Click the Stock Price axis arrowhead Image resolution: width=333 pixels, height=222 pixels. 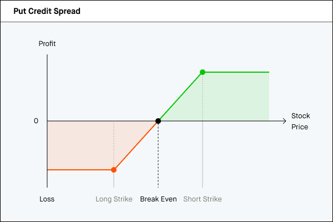284,121
